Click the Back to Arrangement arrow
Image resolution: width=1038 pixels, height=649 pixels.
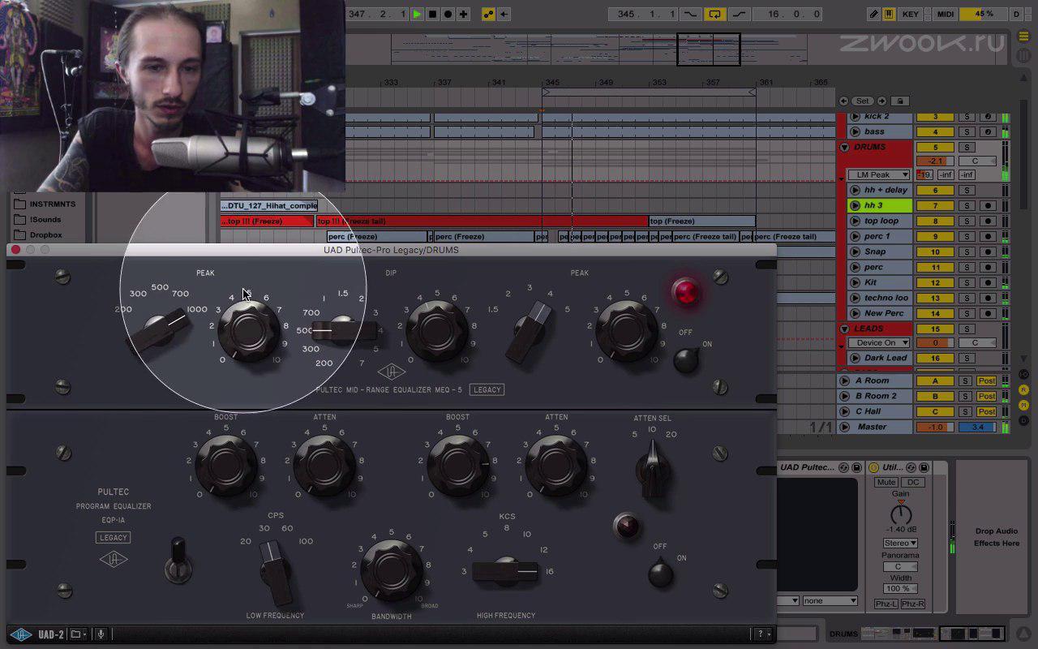[504, 14]
